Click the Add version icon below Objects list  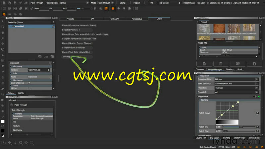tap(46, 56)
